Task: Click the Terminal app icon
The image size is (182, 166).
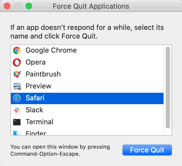Action: [x=17, y=122]
